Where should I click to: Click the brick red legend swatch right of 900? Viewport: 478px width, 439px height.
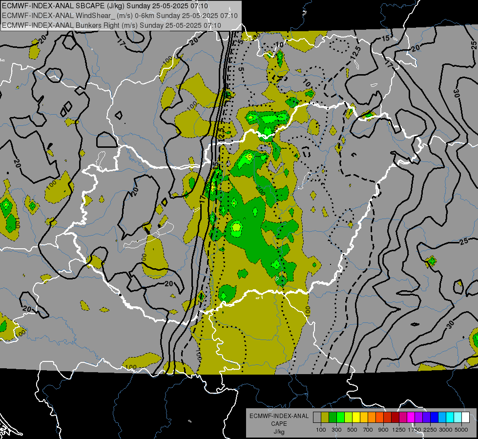(388, 418)
